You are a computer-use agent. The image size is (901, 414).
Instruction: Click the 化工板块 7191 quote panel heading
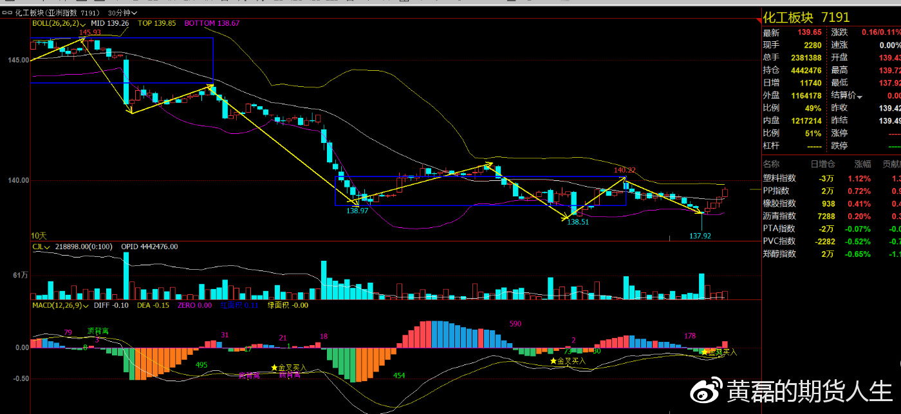pos(806,17)
